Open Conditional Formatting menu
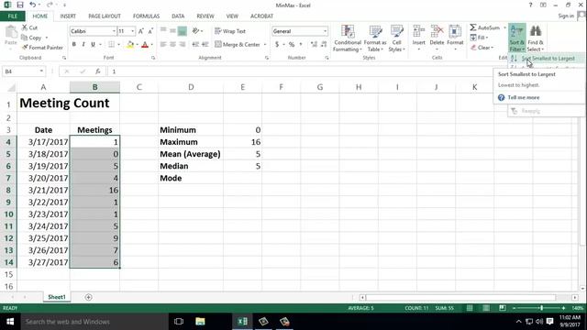This screenshot has height=330, width=587. (x=348, y=38)
